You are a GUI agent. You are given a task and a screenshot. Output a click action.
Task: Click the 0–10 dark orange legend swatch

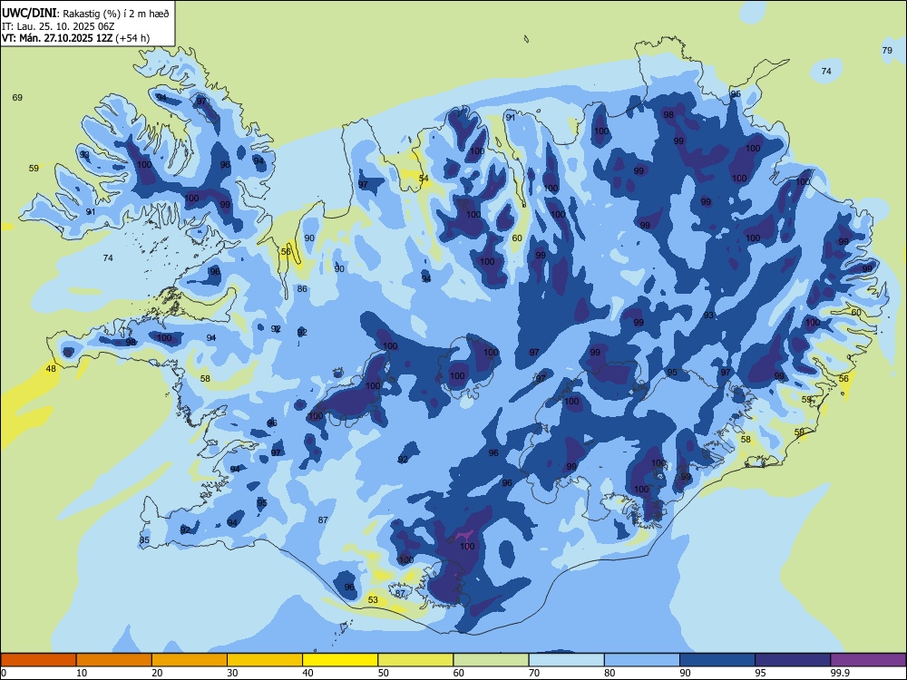pos(39,660)
